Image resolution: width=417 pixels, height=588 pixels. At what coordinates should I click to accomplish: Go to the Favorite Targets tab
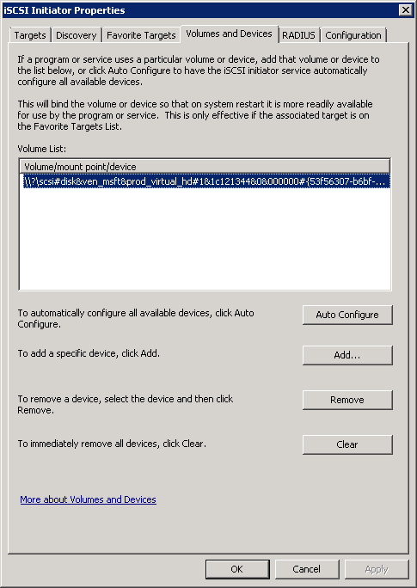(141, 35)
